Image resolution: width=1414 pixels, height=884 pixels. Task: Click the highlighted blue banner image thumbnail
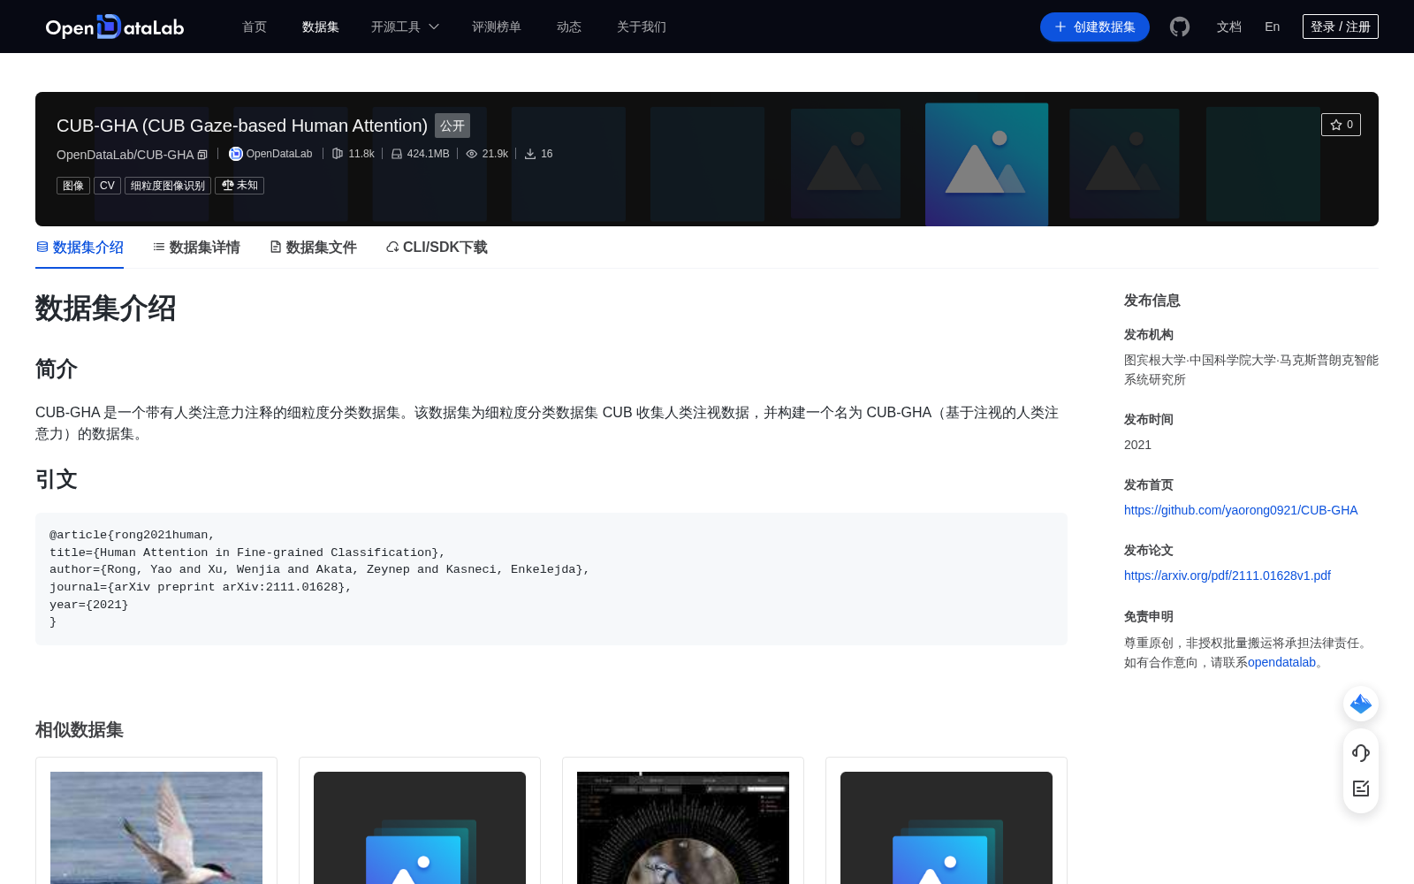pyautogui.click(x=986, y=164)
